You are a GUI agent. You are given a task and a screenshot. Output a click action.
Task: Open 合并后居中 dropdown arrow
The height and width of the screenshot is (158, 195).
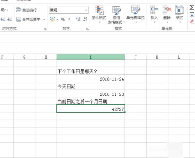(x=44, y=20)
